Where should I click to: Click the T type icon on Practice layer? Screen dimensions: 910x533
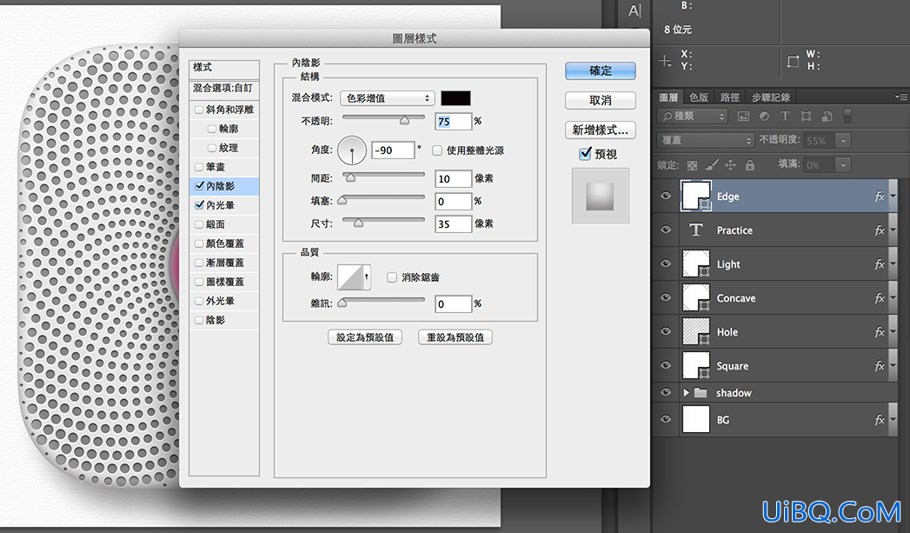(696, 230)
